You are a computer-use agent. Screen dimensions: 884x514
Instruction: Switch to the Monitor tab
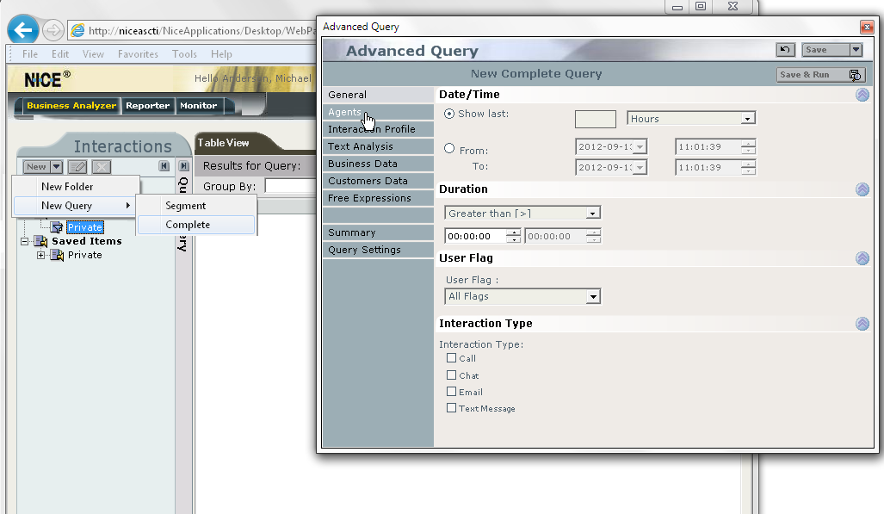198,107
